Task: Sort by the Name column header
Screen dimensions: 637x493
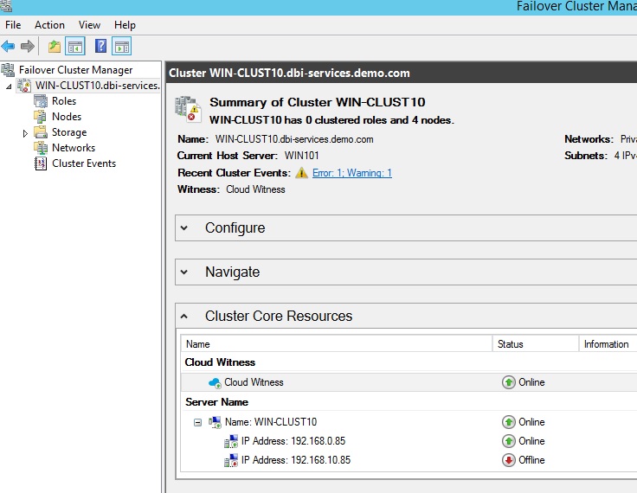Action: pyautogui.click(x=337, y=344)
